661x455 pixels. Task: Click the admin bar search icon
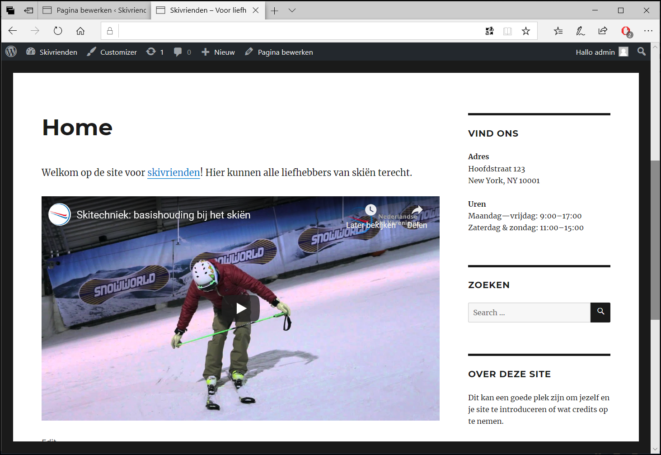642,52
